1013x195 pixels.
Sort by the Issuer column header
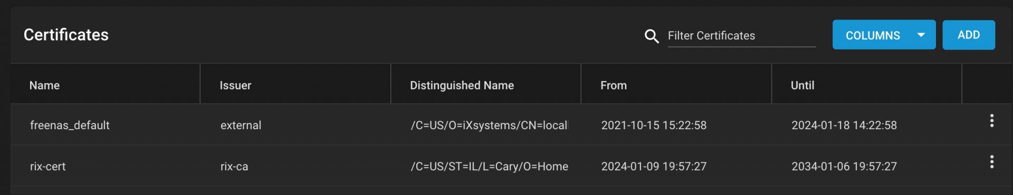[235, 85]
